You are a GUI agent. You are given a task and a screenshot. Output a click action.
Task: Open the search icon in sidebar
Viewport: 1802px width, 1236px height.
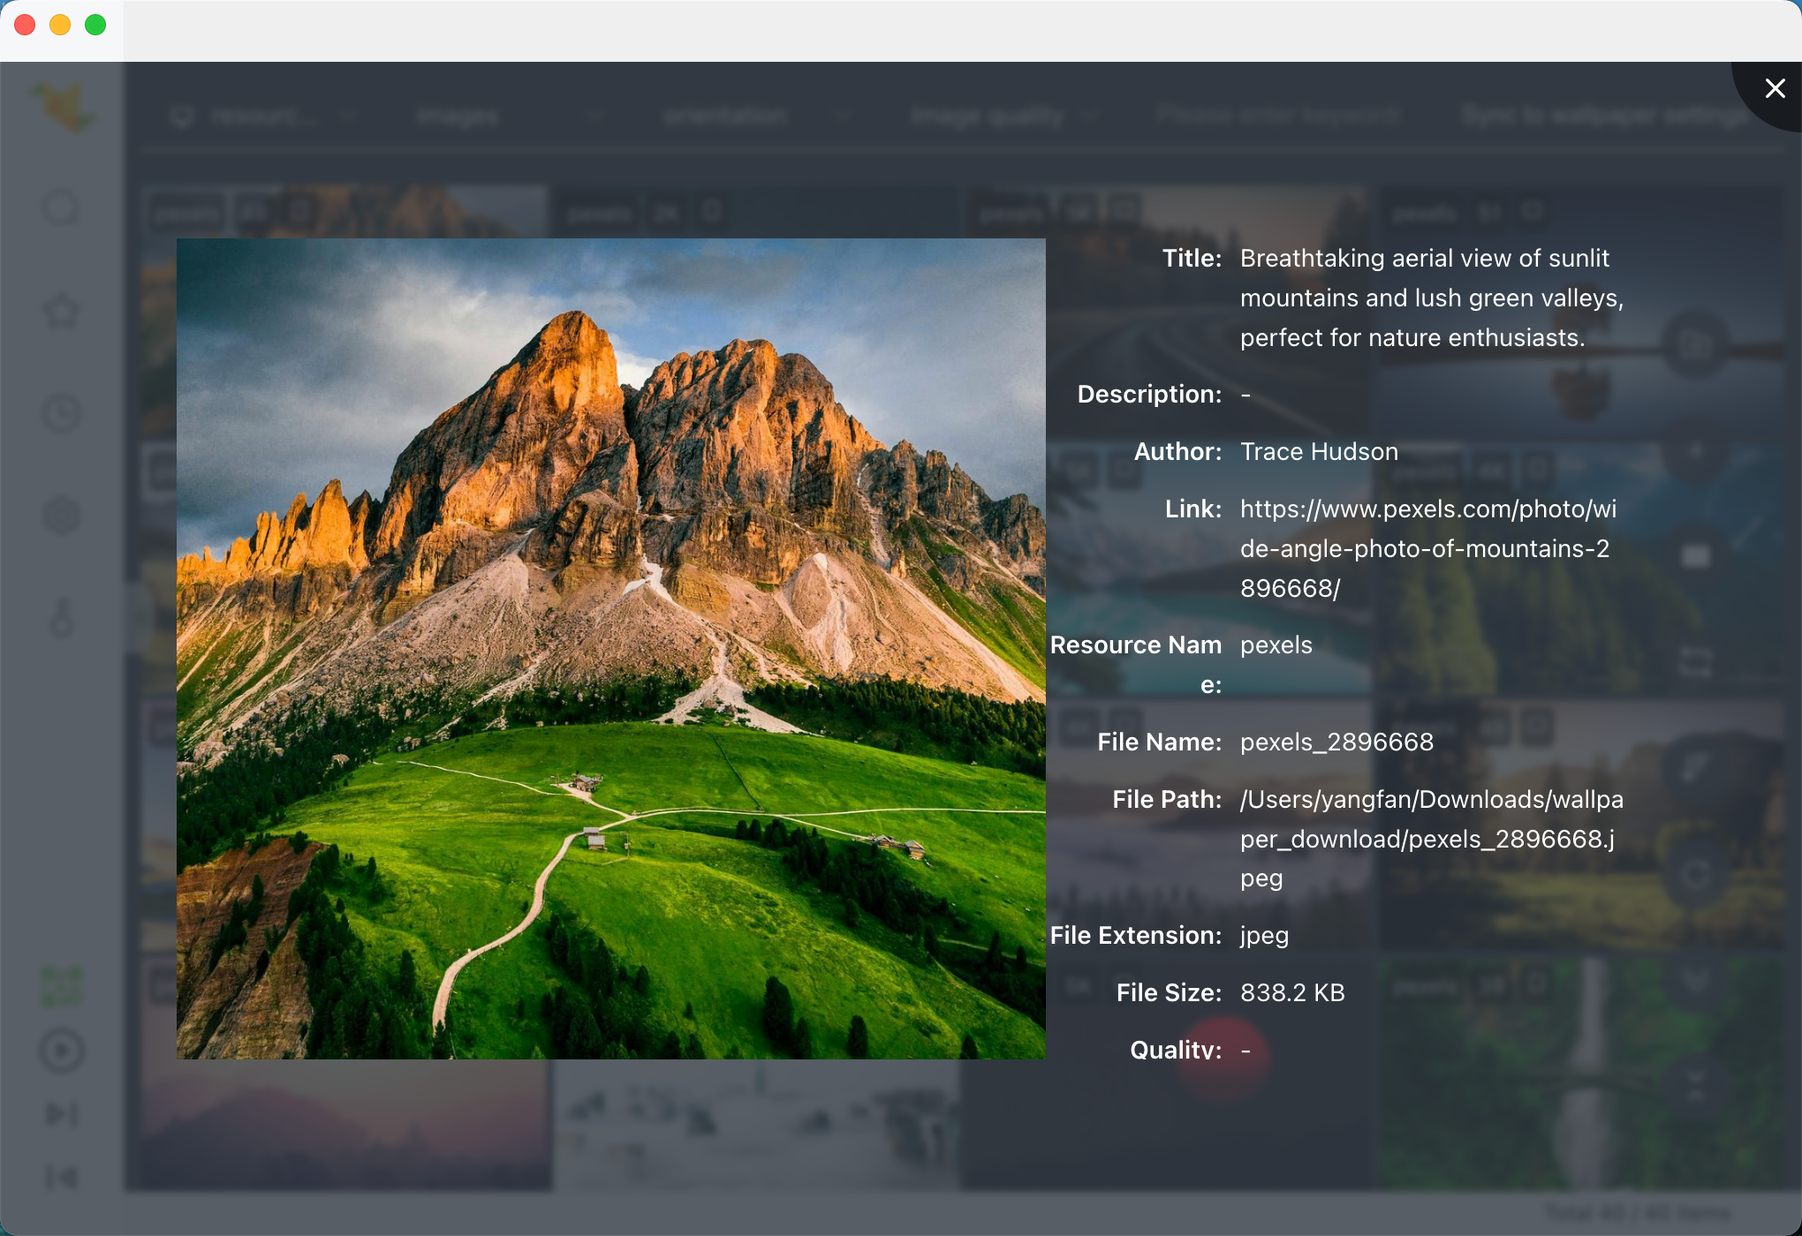62,208
